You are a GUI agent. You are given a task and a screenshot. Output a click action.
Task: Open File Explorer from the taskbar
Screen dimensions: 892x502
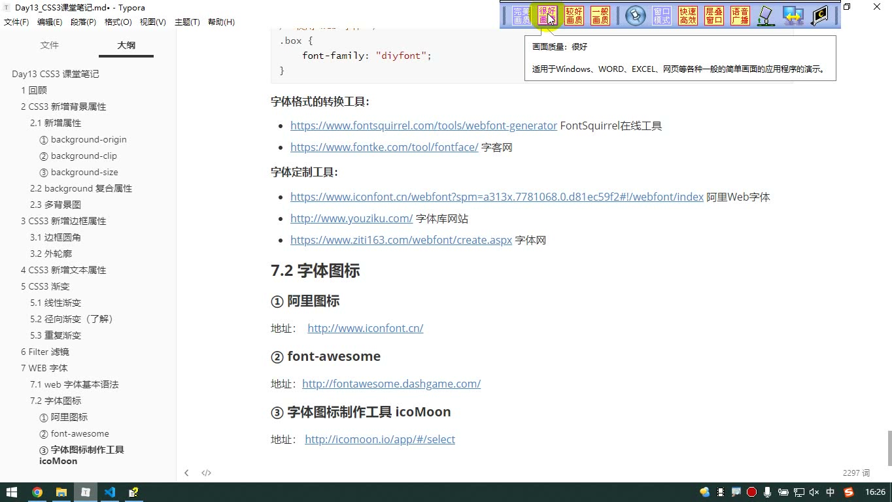[61, 492]
